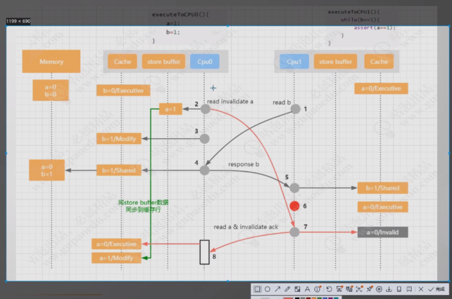Click the store buffer box next to Cpu0
The height and width of the screenshot is (299, 452).
point(163,62)
